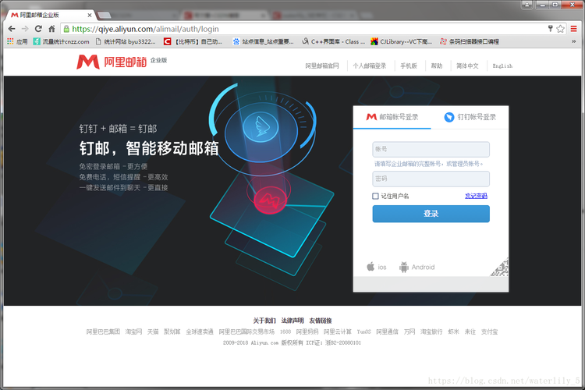This screenshot has width=585, height=390.
Task: Open the 阿里邮箱官网 header link
Action: 322,66
